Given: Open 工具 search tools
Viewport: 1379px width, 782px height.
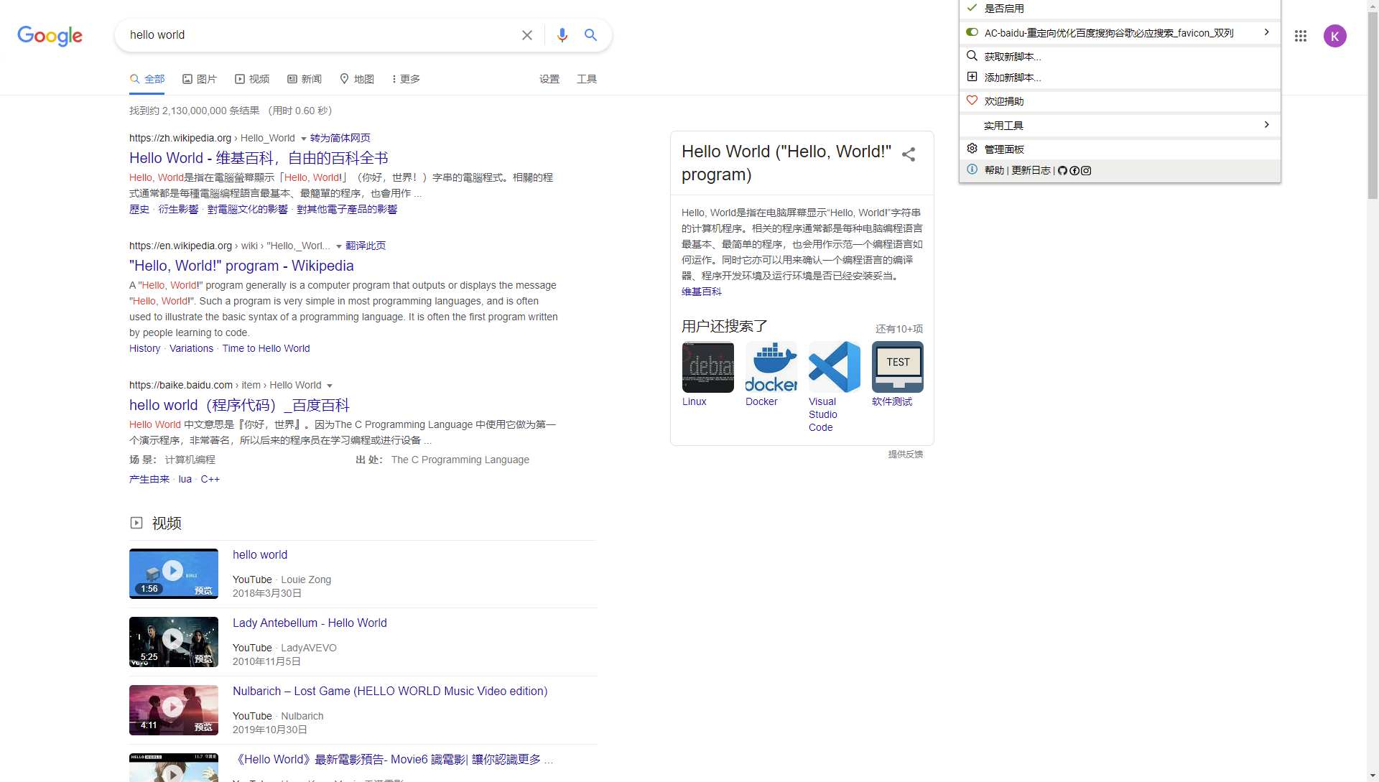Looking at the screenshot, I should pos(587,79).
